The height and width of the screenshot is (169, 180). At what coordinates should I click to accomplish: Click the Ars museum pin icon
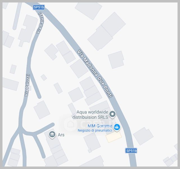point(52,135)
